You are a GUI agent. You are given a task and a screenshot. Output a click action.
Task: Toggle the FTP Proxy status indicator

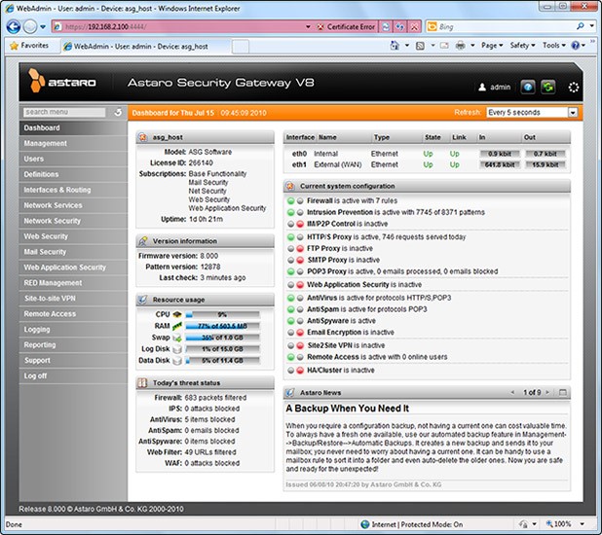click(295, 248)
